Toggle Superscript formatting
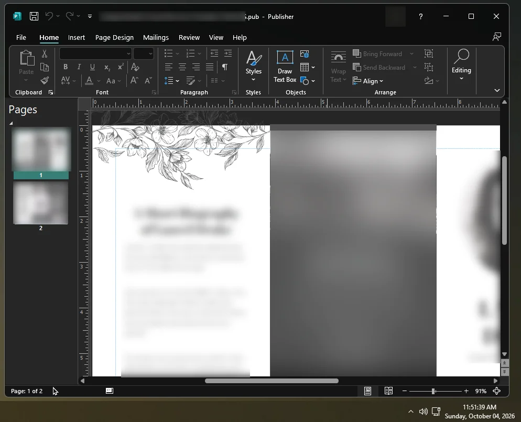Viewport: 521px width, 422px height. pyautogui.click(x=121, y=67)
